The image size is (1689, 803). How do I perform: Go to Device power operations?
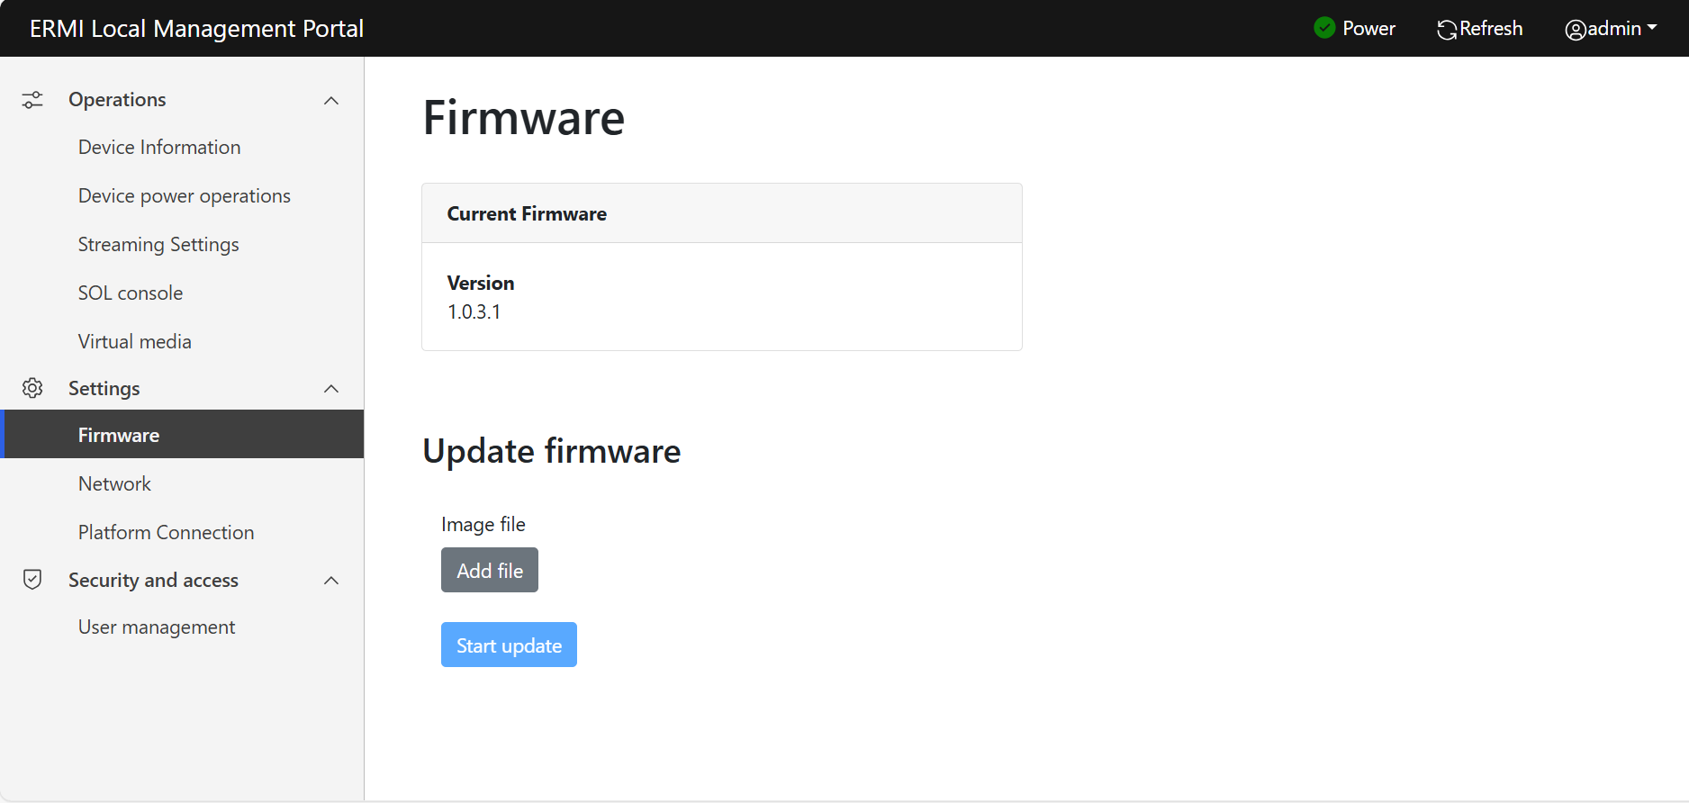tap(184, 195)
